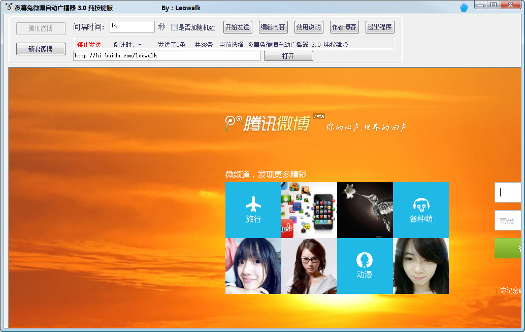Click the 密码 password field

pyautogui.click(x=508, y=220)
